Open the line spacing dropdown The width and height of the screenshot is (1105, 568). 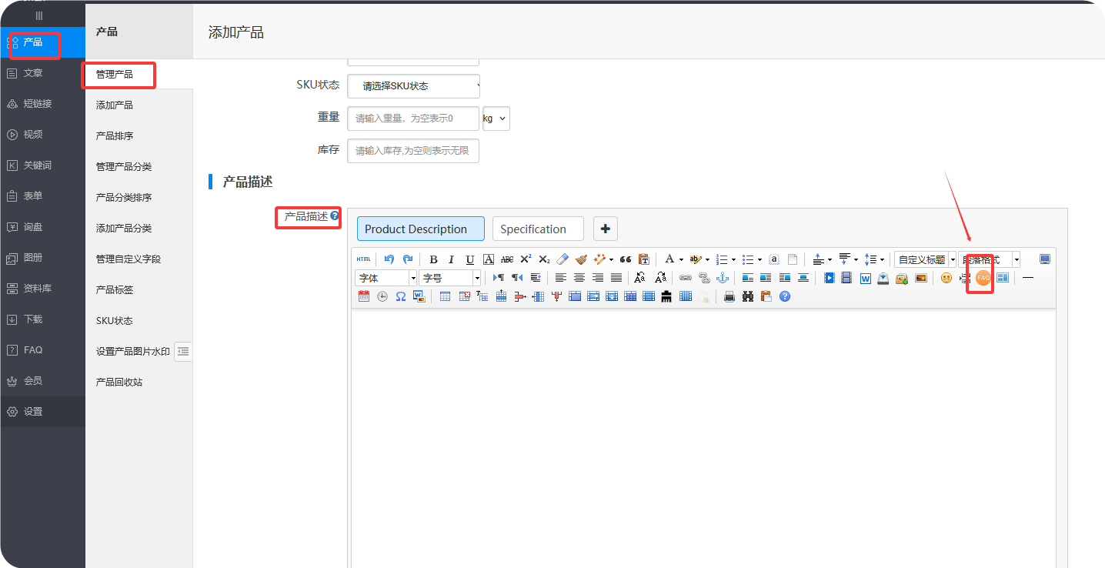(x=882, y=260)
